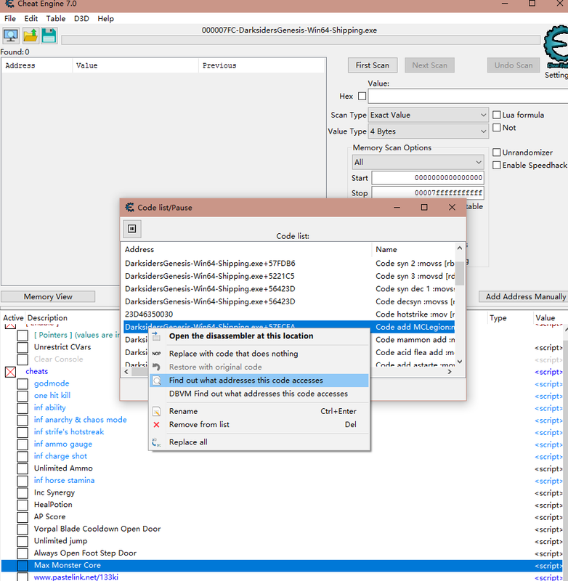Select code list row Code syn 2
The height and width of the screenshot is (581, 568).
[x=289, y=264]
